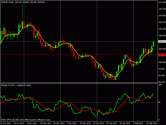Screen dimensions: 166x125
Task: Select the 96.730 price axis label
Action: click(x=162, y=82)
